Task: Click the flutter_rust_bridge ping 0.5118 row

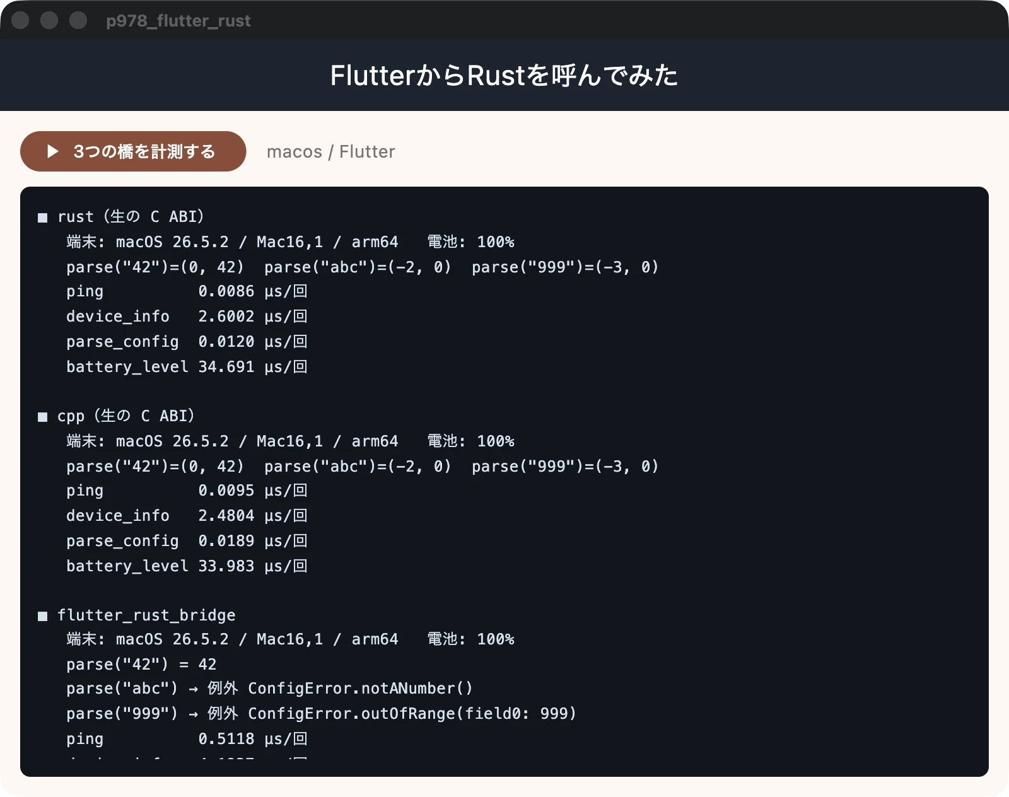Action: coord(187,739)
